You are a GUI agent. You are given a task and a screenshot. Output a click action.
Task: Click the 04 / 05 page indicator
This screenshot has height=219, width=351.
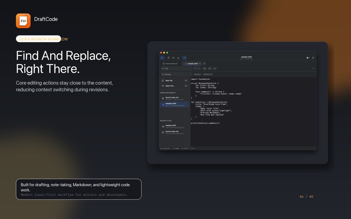(x=306, y=197)
